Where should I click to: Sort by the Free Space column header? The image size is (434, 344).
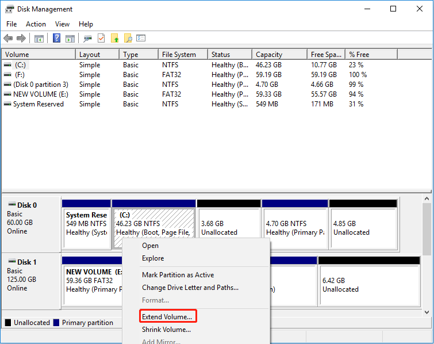coord(327,55)
